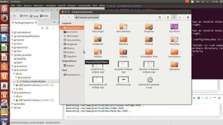
Task: Switch to Web perspective in Eclipse
Action: (x=44, y=16)
